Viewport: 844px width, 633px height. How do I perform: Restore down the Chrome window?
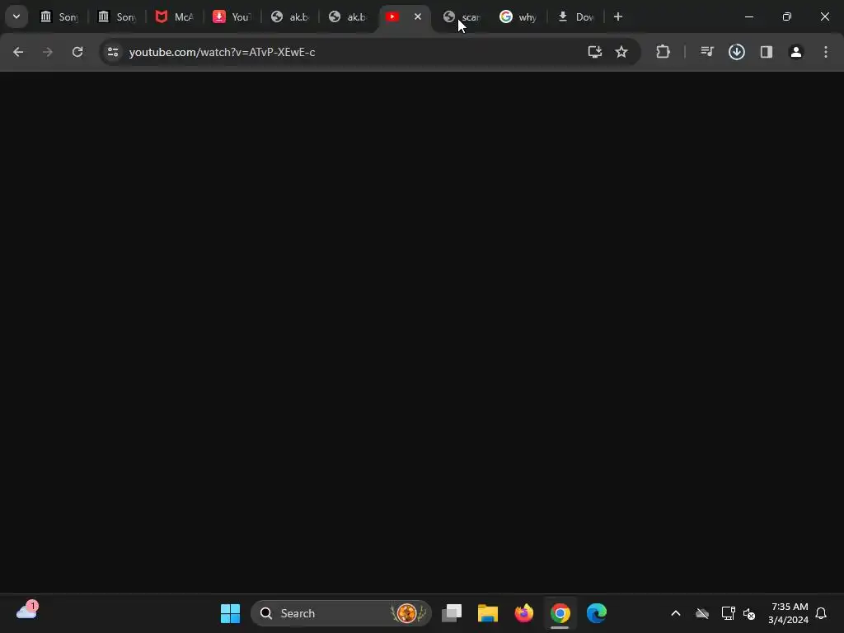click(x=787, y=16)
